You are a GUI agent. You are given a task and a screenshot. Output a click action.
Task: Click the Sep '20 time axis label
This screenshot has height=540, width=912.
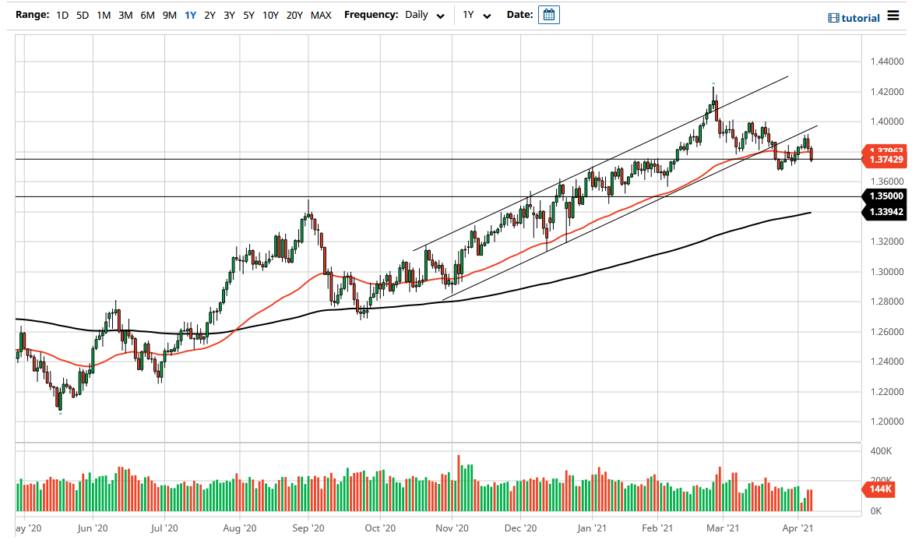tap(308, 528)
